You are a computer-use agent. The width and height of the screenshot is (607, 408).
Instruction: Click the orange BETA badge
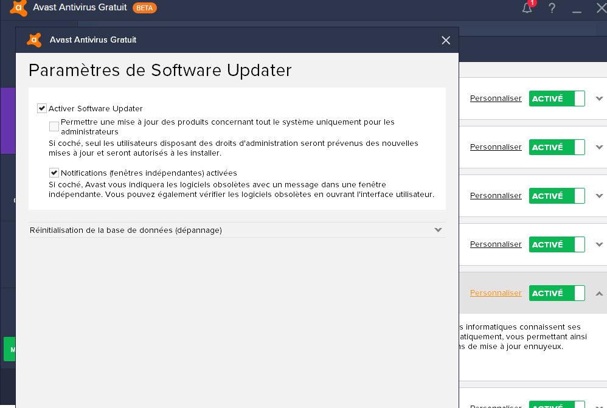pyautogui.click(x=144, y=8)
